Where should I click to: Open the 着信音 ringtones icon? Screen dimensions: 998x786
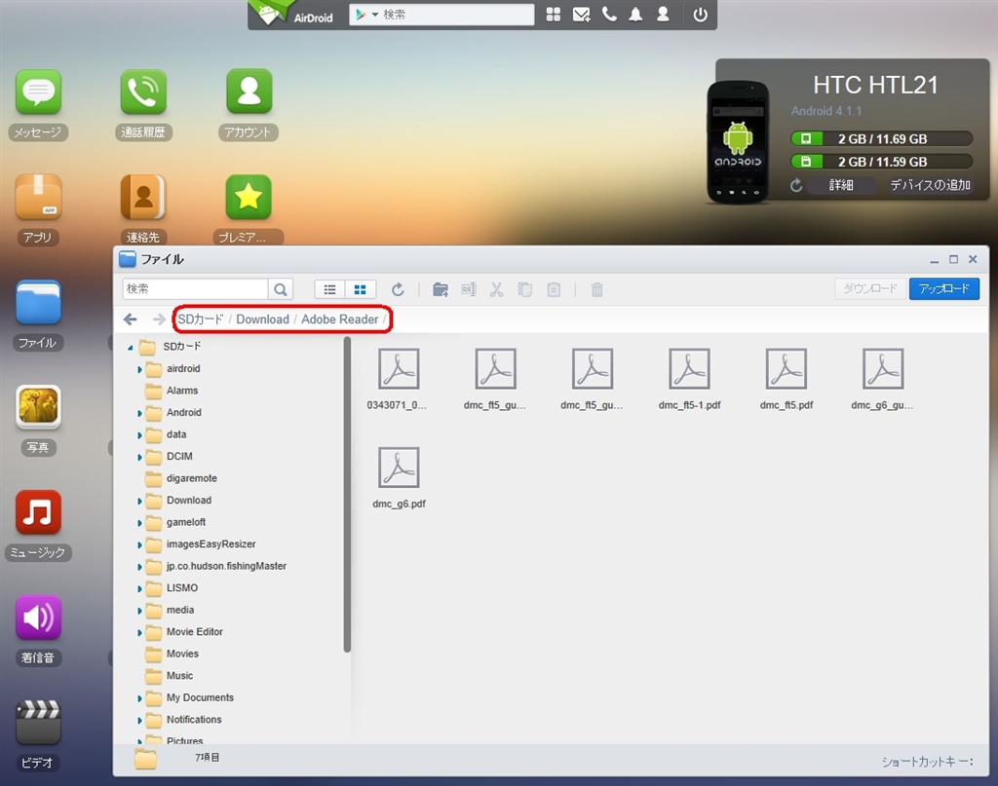pyautogui.click(x=38, y=617)
